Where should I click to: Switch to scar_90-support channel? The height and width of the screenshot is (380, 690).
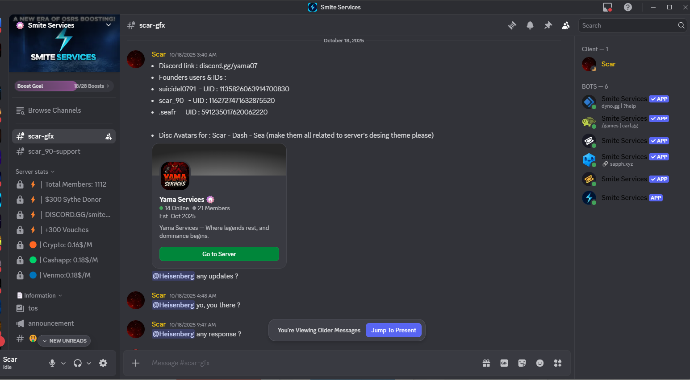pyautogui.click(x=64, y=151)
